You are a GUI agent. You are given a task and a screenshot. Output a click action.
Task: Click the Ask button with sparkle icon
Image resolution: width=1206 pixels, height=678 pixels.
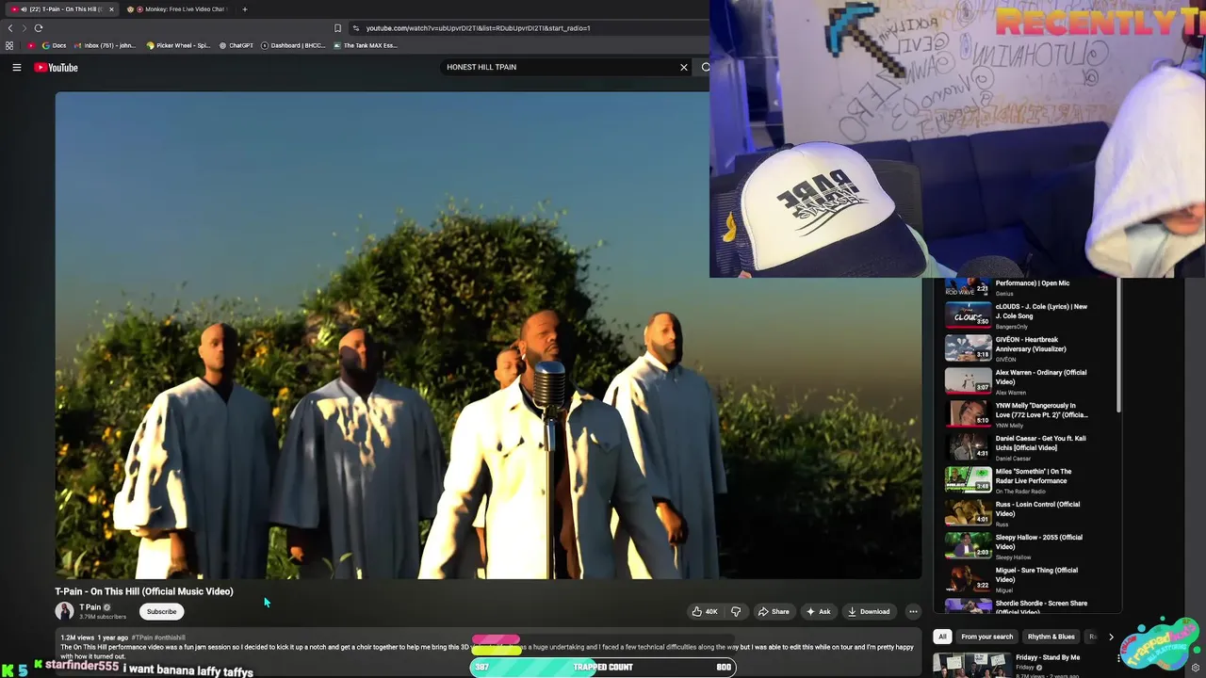click(818, 611)
